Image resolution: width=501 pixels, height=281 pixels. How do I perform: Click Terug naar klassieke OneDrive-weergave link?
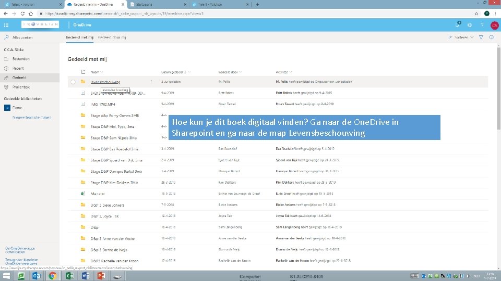pos(21,262)
